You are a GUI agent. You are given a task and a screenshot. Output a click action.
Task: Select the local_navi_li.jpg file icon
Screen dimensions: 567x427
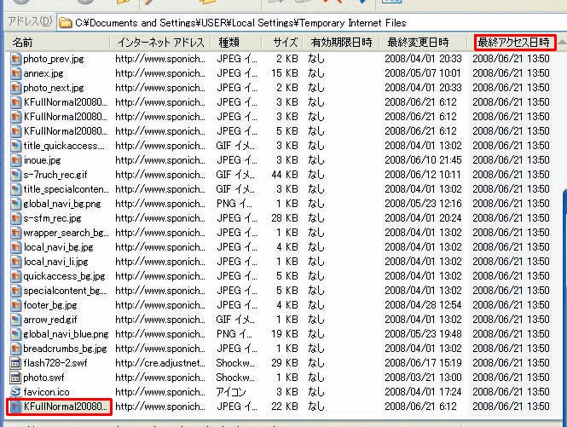[x=15, y=262]
